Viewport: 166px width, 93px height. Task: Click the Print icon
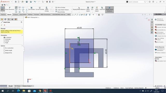coord(31,2)
